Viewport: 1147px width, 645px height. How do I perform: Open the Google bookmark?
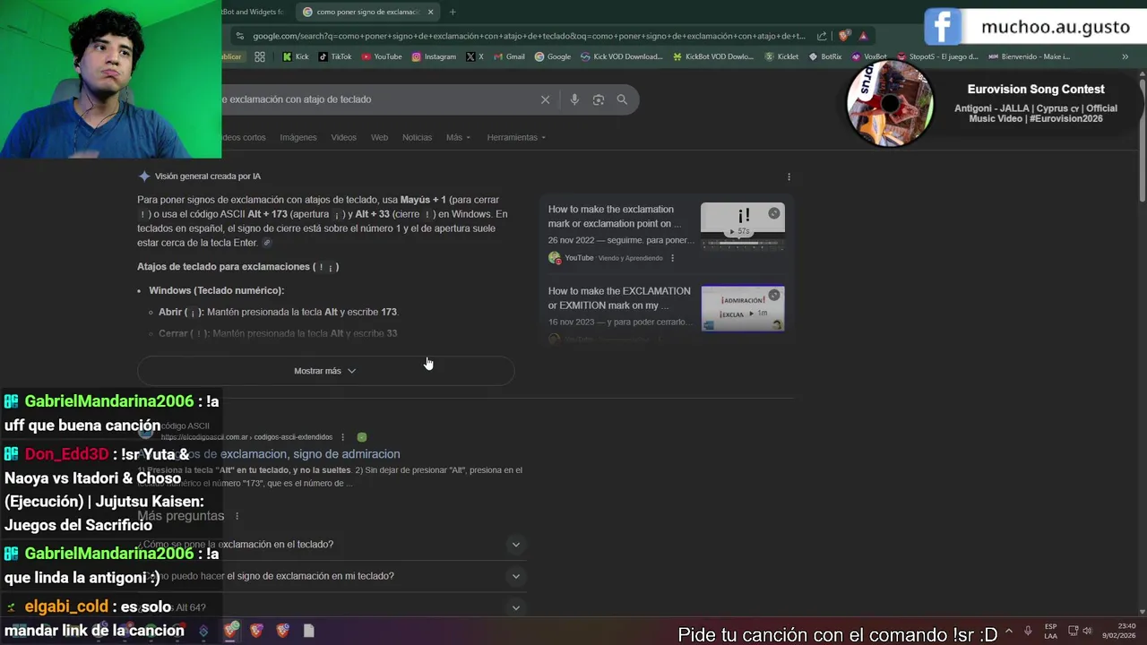coord(552,56)
